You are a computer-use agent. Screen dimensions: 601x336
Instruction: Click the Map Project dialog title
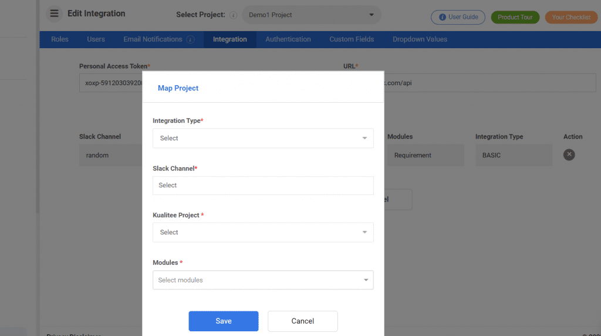pyautogui.click(x=178, y=88)
